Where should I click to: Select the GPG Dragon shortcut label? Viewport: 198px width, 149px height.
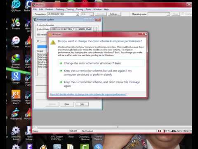[57, 138]
